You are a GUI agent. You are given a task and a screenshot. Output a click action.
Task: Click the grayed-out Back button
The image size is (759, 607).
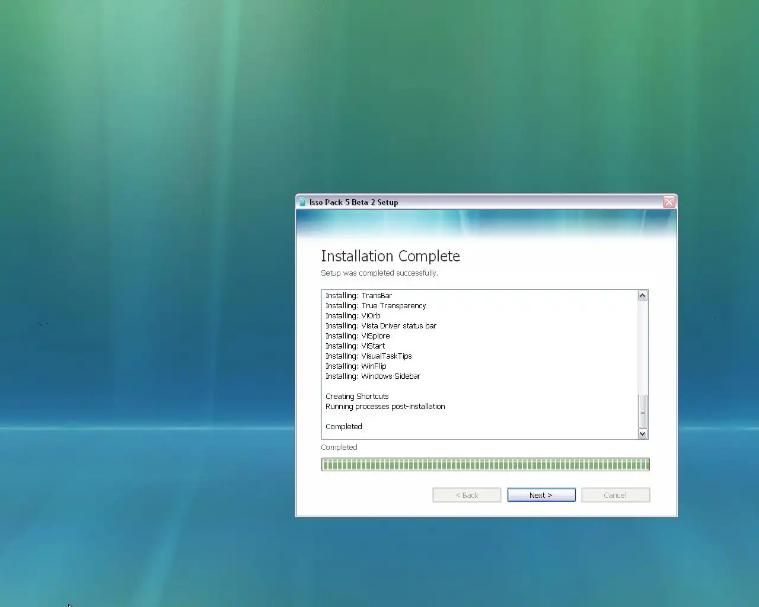tap(467, 495)
